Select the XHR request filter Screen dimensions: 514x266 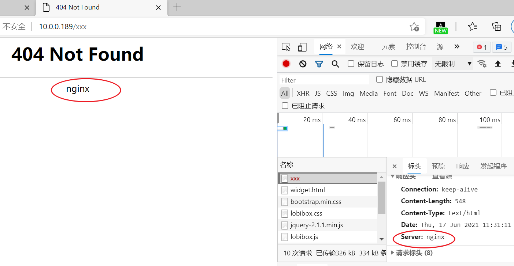pyautogui.click(x=303, y=93)
